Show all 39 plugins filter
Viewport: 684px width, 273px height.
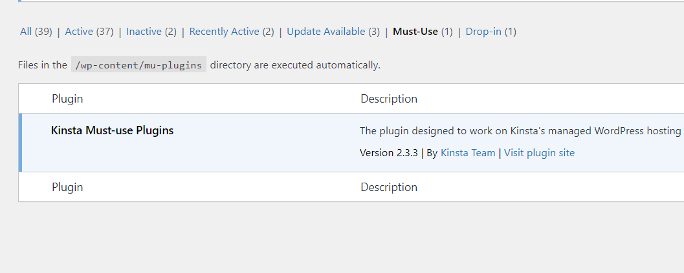pos(36,32)
